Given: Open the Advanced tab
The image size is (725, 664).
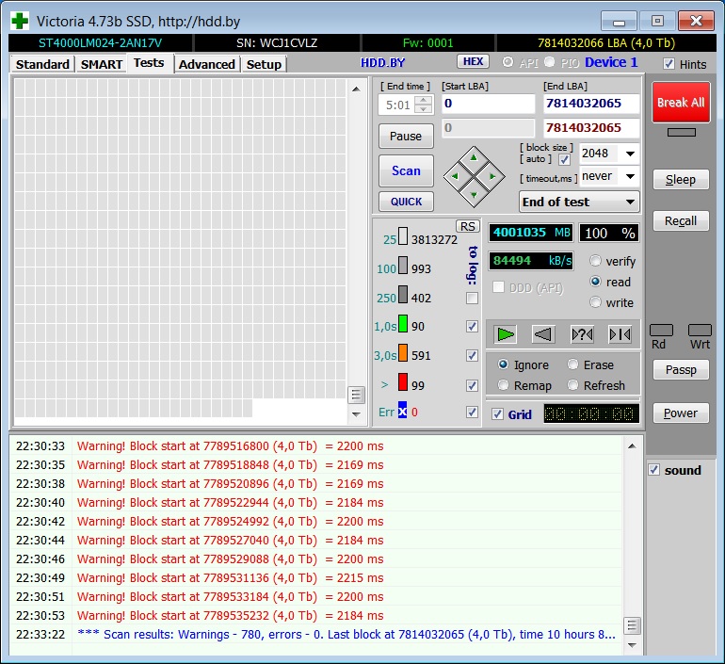Looking at the screenshot, I should pyautogui.click(x=207, y=64).
